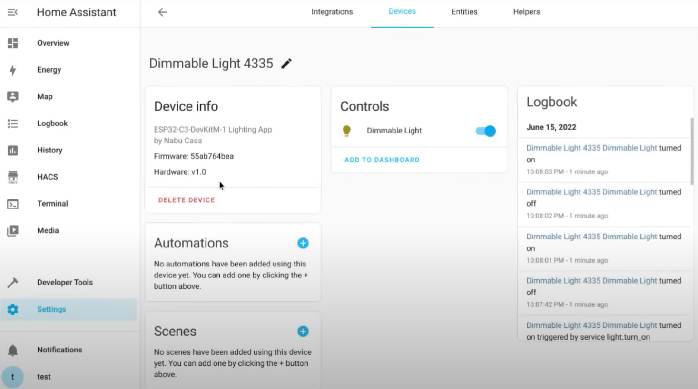Screen dimensions: 698x389
Task: Select ADD TO DASHBOARD
Action: point(382,160)
